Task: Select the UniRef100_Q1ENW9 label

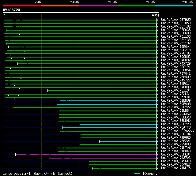Action: (x=176, y=101)
